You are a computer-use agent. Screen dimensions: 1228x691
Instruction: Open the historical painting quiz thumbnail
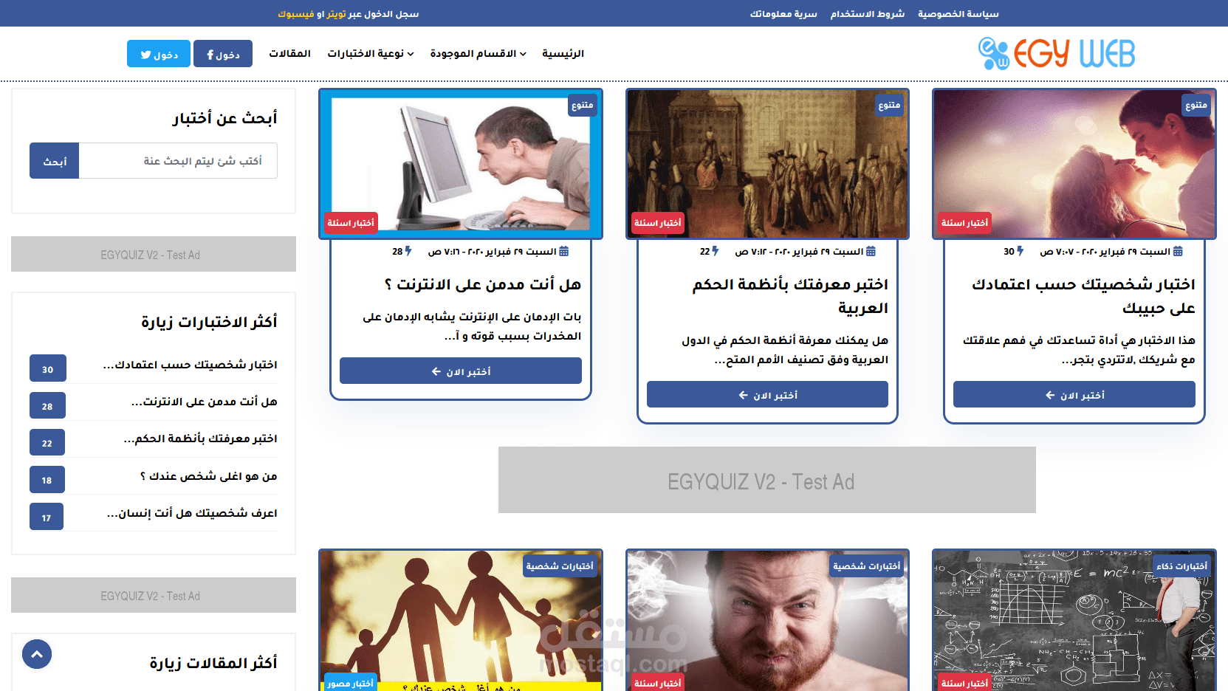[x=767, y=164]
